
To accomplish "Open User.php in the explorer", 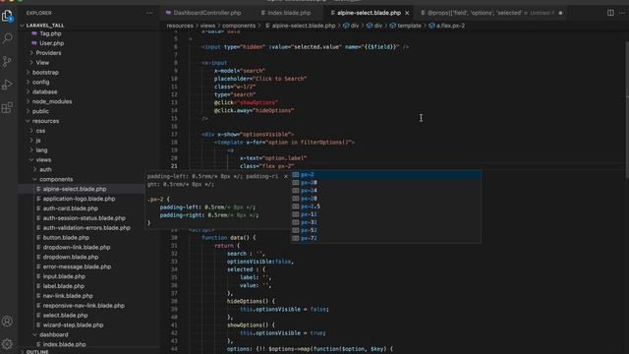I will 51,43.
